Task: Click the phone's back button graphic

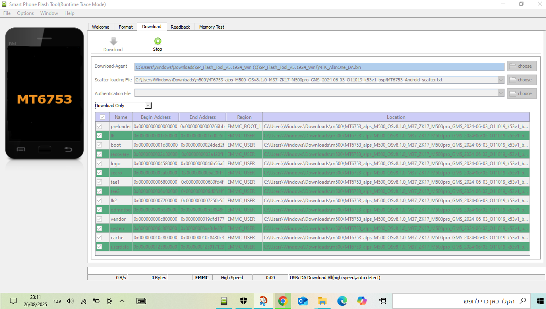Action: pyautogui.click(x=68, y=149)
